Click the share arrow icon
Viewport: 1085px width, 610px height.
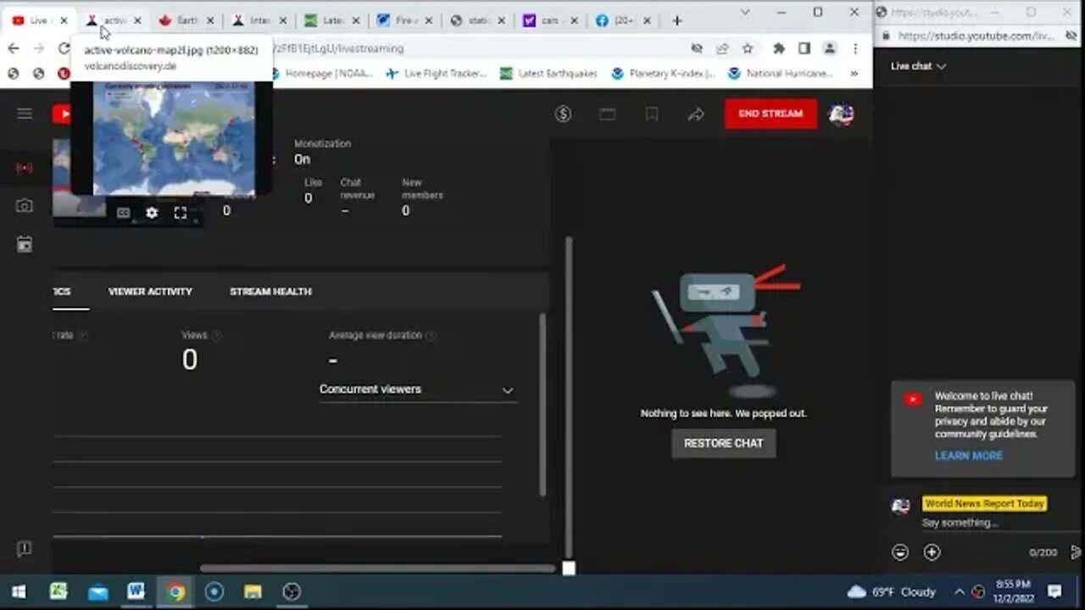click(696, 114)
